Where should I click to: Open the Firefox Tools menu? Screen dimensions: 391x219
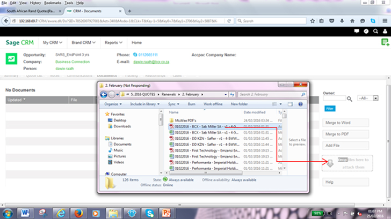pos(69,3)
